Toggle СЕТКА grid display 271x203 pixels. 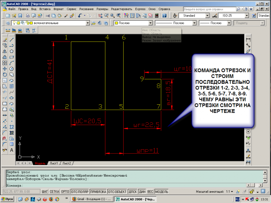tap(54, 192)
